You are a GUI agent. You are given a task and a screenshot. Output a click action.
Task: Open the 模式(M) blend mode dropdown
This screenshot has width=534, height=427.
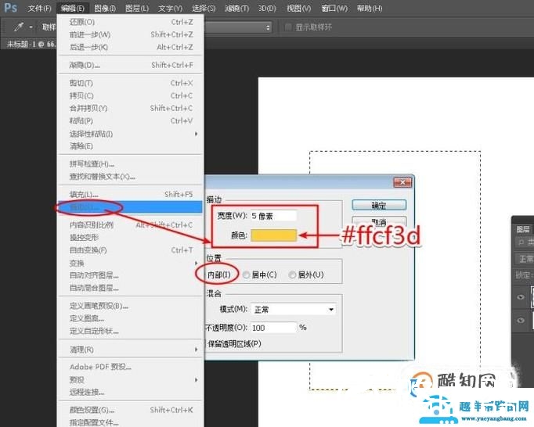coord(293,309)
